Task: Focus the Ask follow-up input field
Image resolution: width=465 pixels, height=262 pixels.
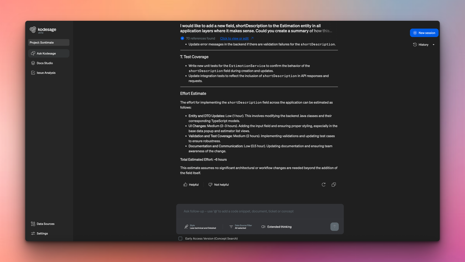Action: click(x=259, y=211)
